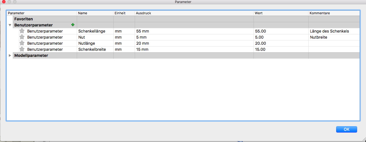
Task: Favorite the Nut parameter star
Action: [22, 37]
